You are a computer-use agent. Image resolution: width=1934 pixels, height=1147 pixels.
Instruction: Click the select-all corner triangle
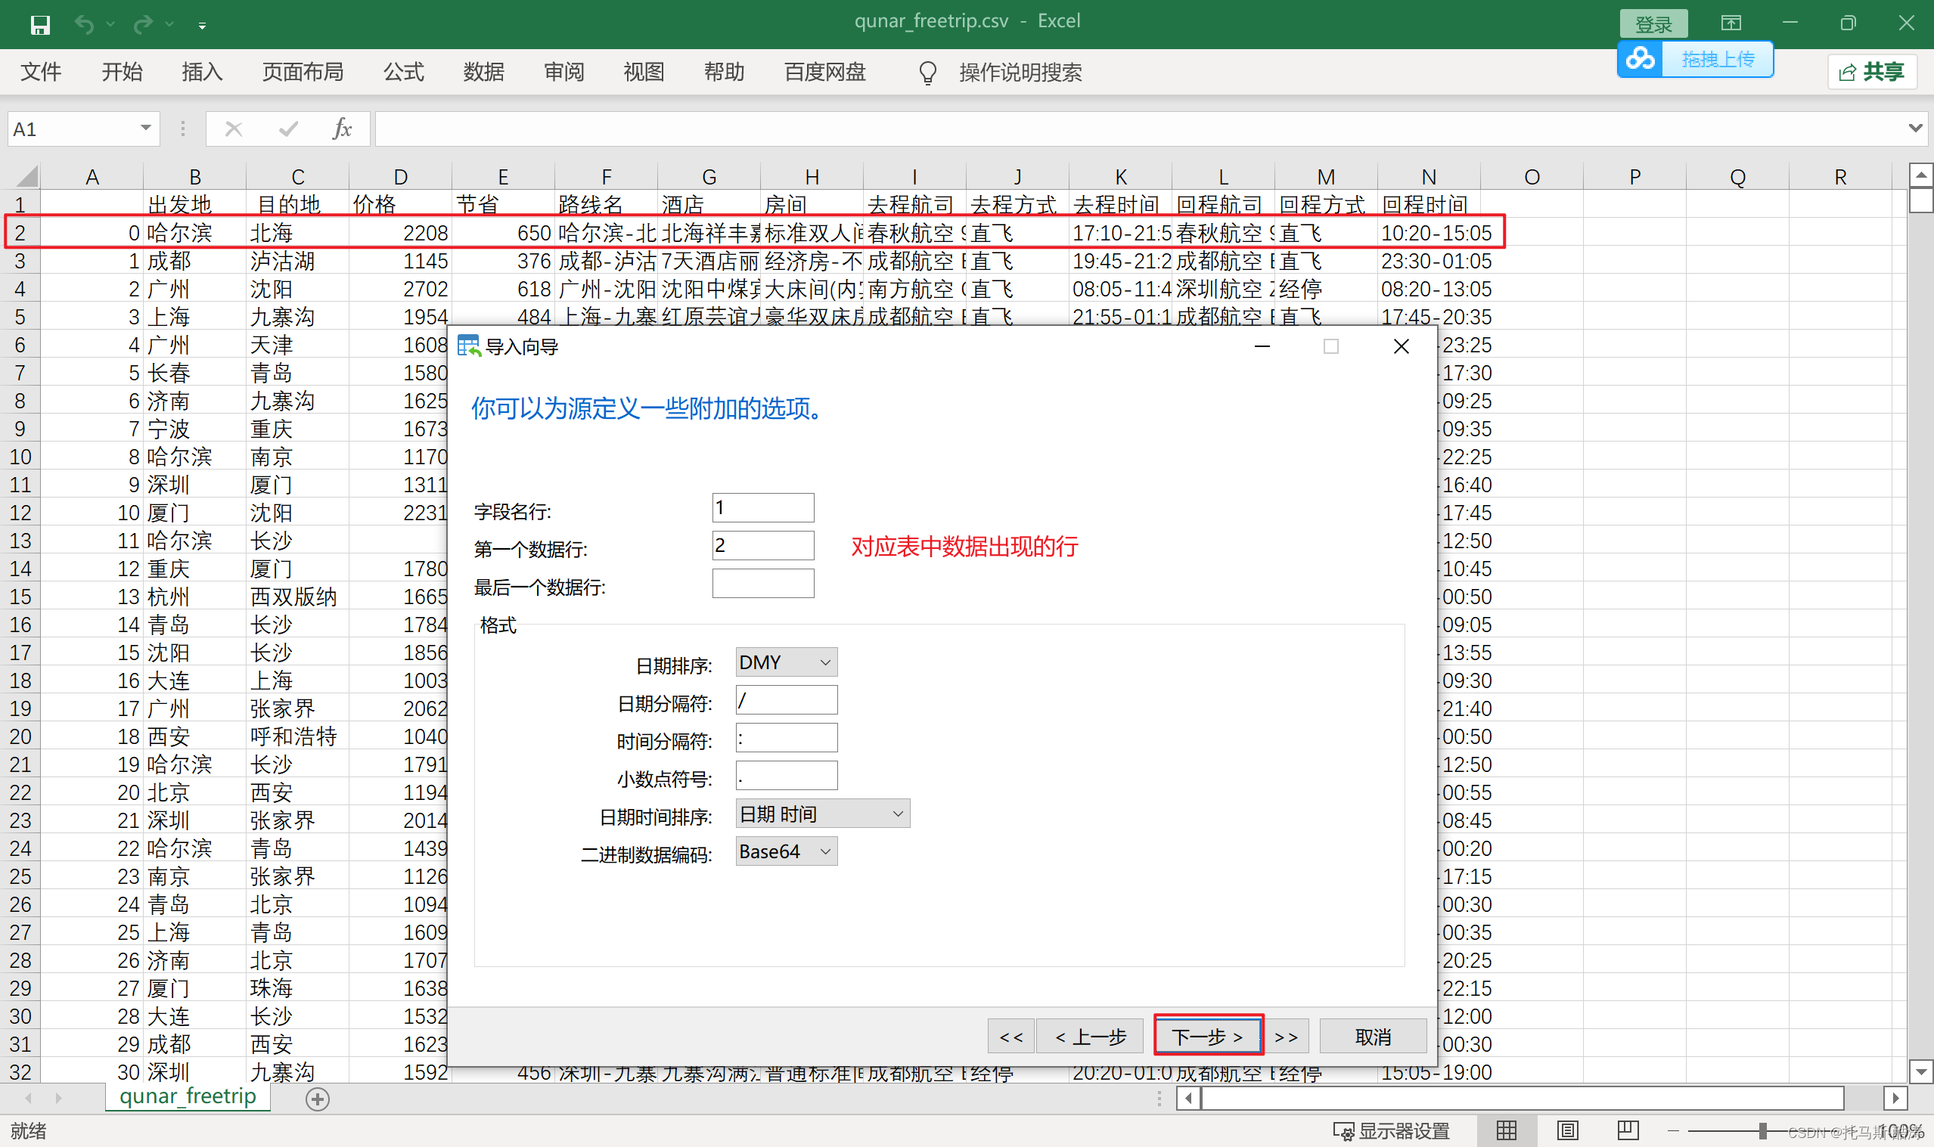coord(26,177)
